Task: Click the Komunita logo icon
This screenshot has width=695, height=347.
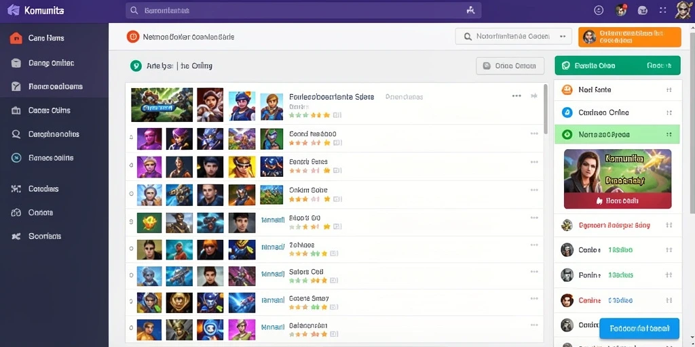Action: (x=14, y=10)
